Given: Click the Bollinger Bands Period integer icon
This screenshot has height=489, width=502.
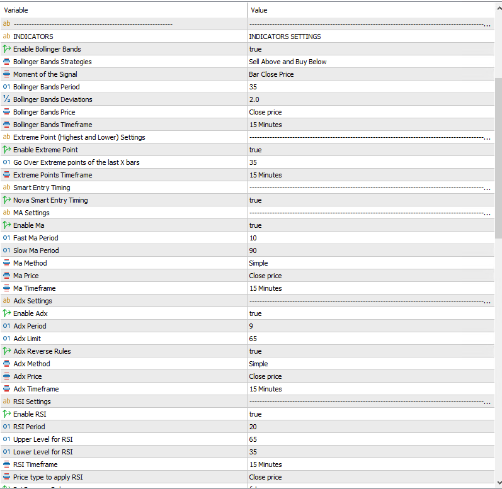Looking at the screenshot, I should tap(7, 87).
